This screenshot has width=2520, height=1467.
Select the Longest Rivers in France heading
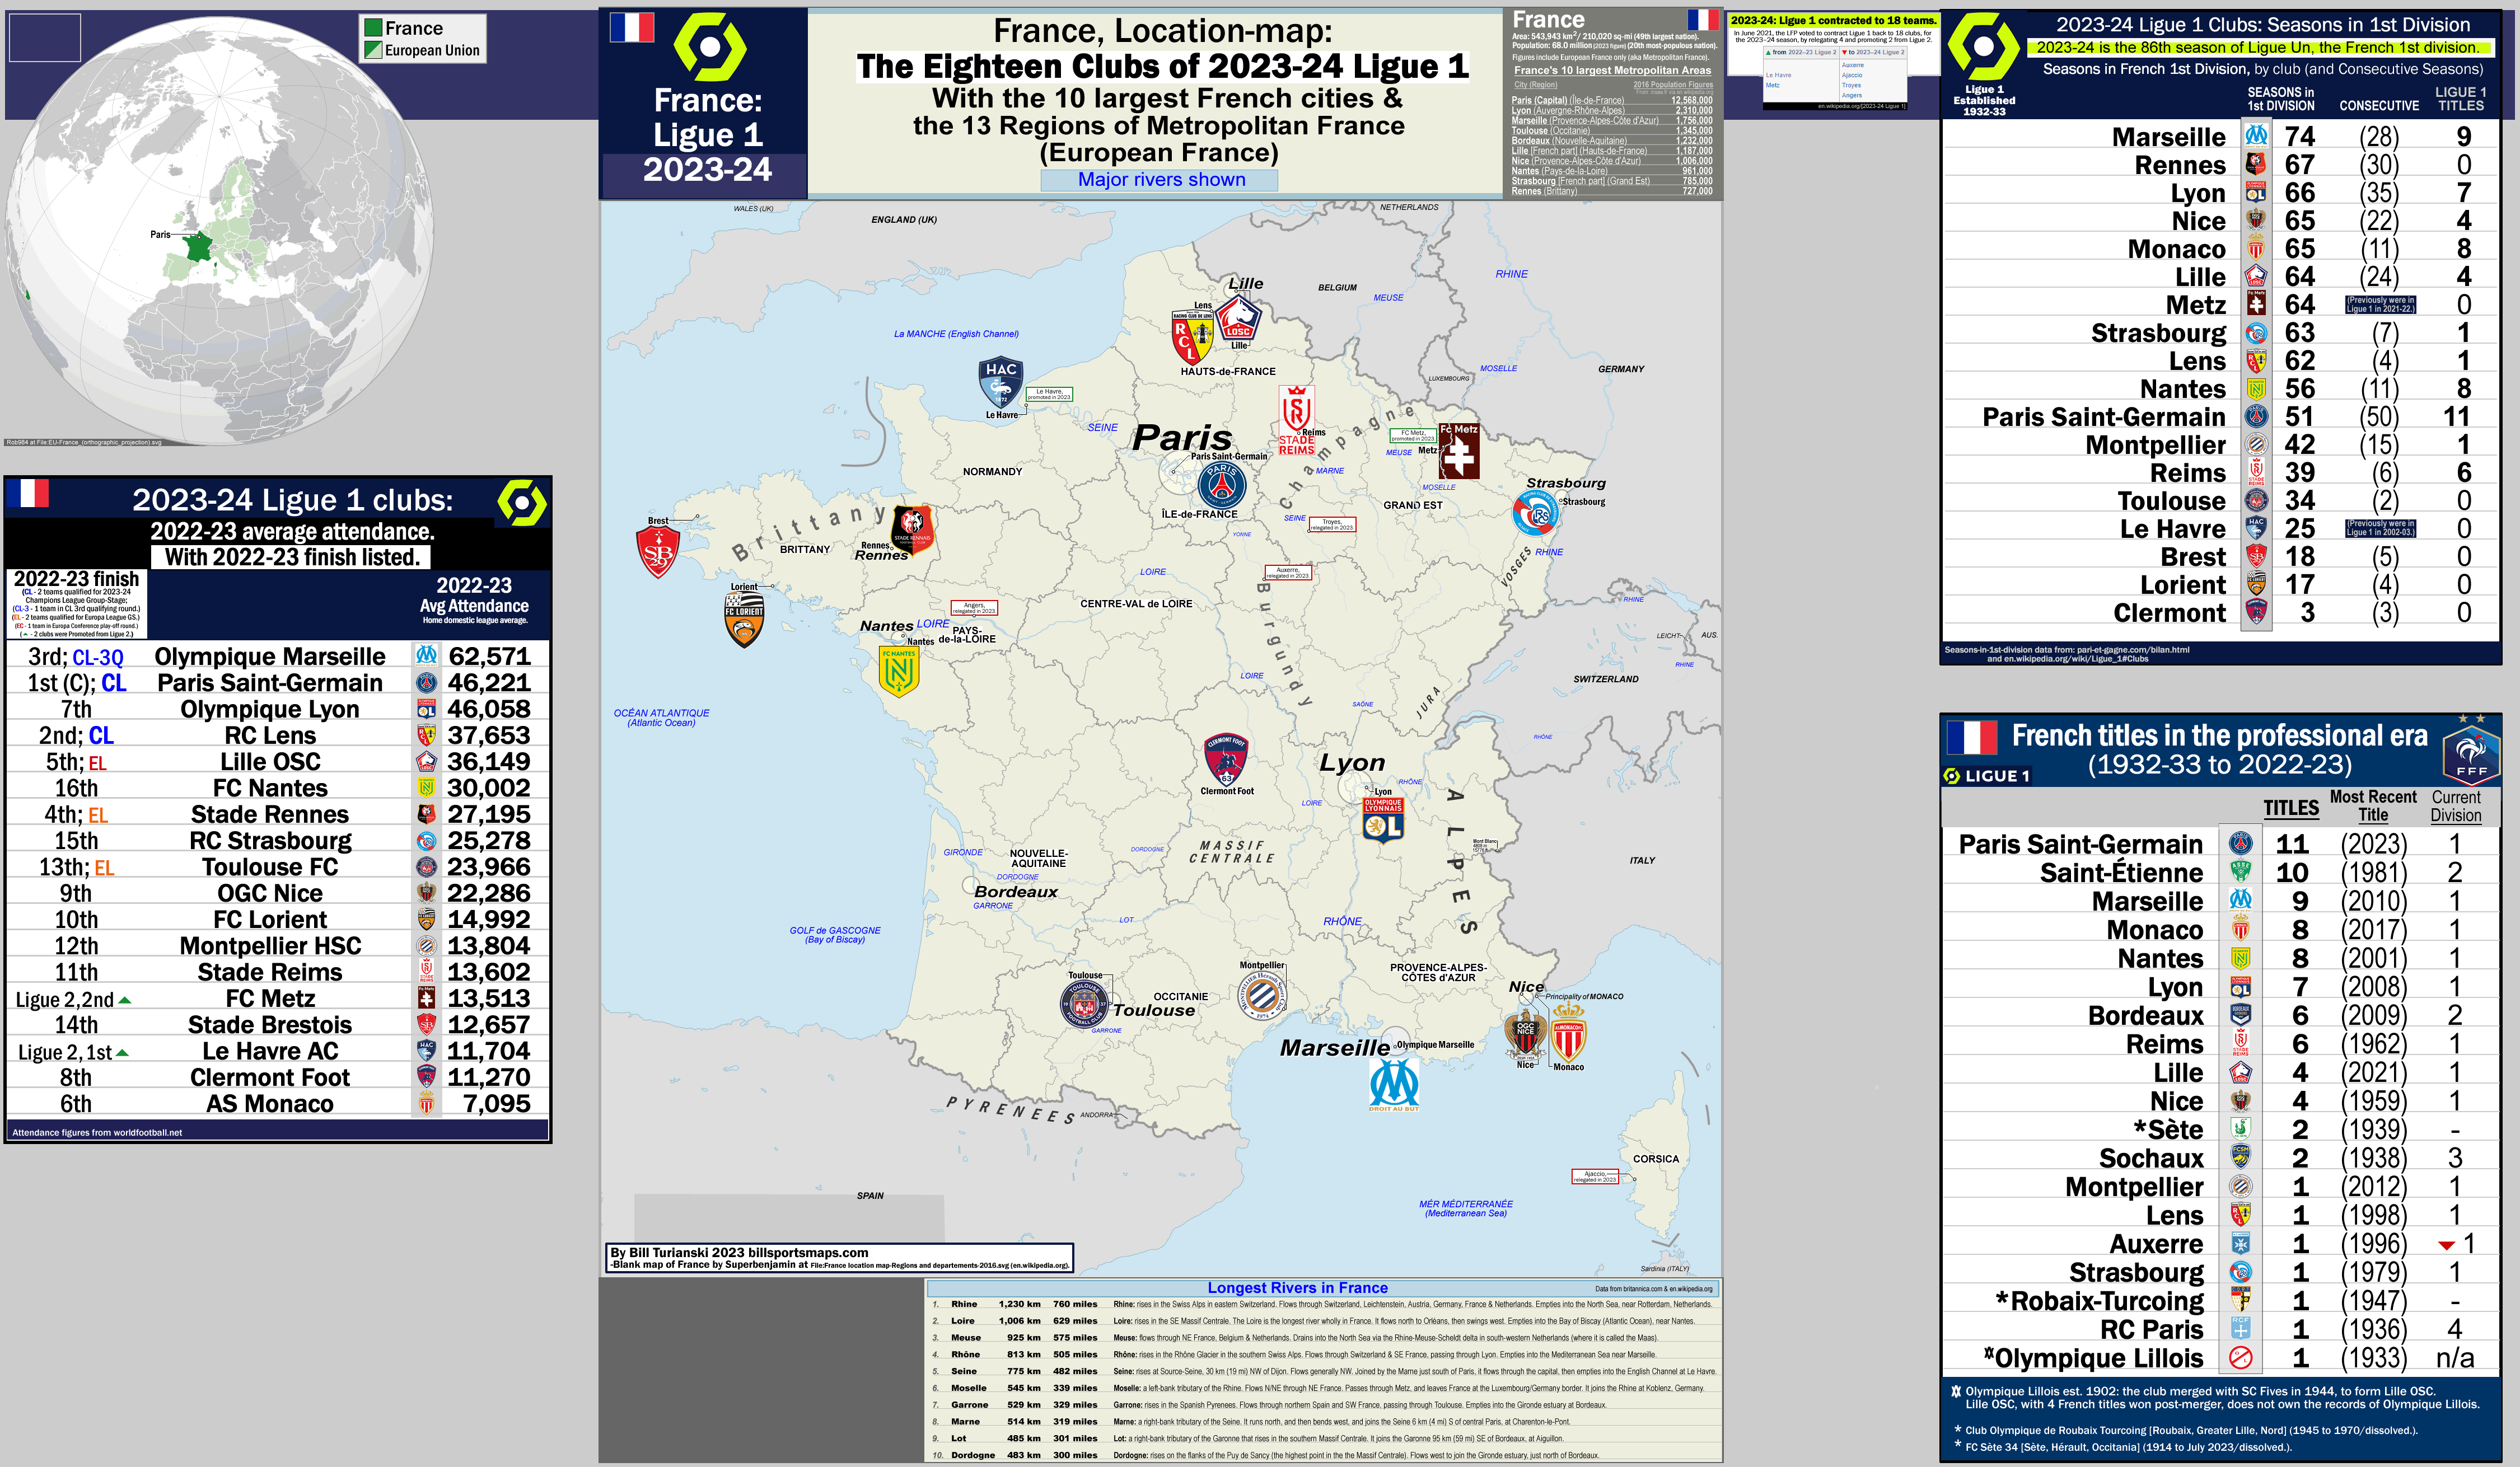(x=1299, y=1288)
